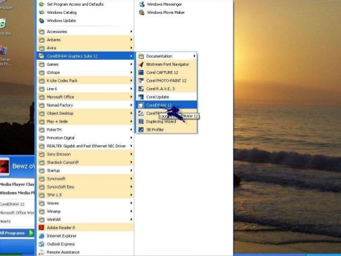Open the REALTEK Gigabit NIC Driver group

coord(86,146)
